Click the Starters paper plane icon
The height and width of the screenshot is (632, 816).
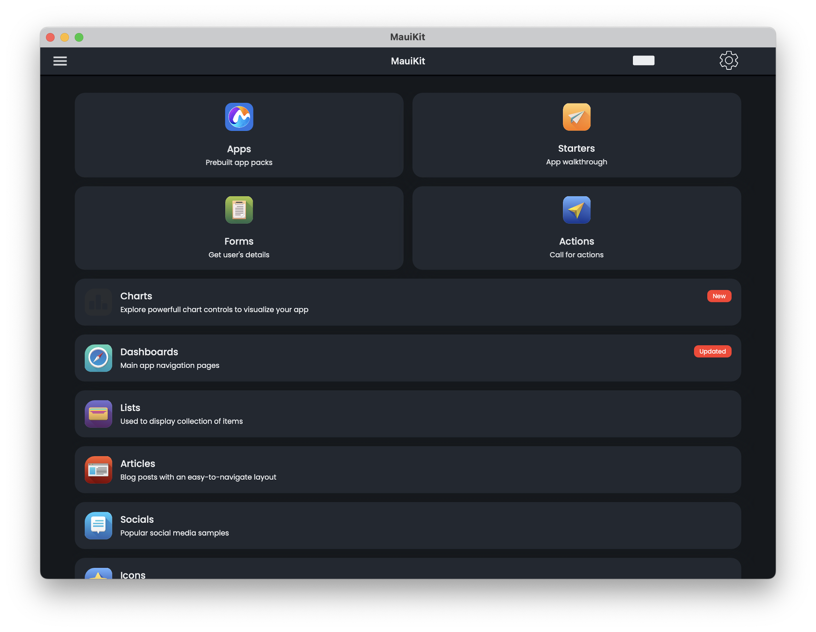[x=576, y=117]
